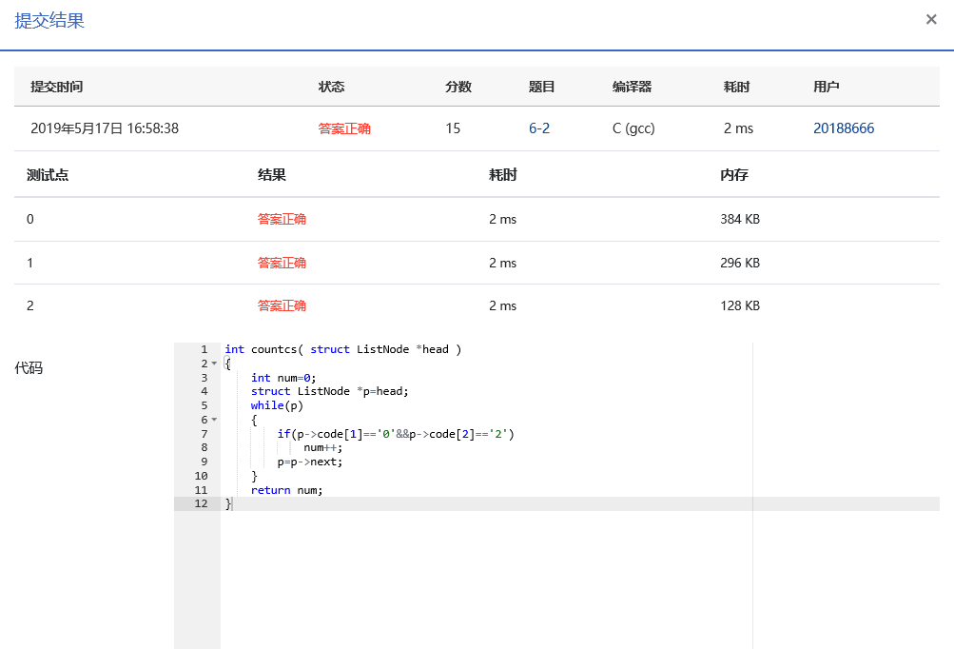This screenshot has height=649, width=954.
Task: Click the 题目 column header
Action: pyautogui.click(x=541, y=87)
